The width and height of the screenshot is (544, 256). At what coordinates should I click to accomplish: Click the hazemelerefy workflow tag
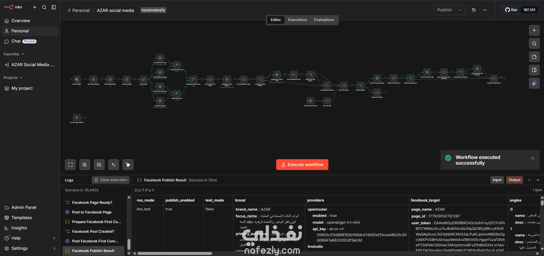click(x=153, y=10)
